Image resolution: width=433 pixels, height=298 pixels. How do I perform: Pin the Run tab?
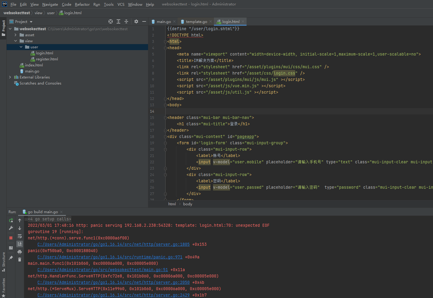tap(11, 258)
